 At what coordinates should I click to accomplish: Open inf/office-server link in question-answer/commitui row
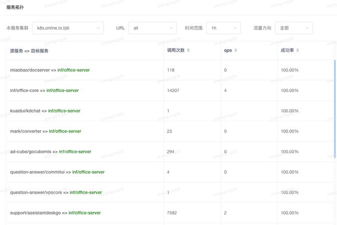(x=88, y=172)
